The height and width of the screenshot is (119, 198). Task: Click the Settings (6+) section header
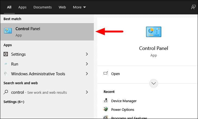point(14,102)
